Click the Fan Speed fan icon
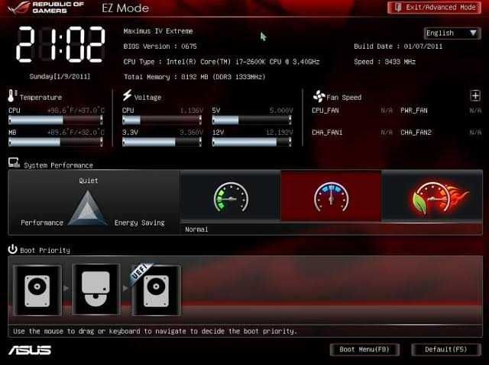Screen dimensions: 489x365 coord(319,97)
